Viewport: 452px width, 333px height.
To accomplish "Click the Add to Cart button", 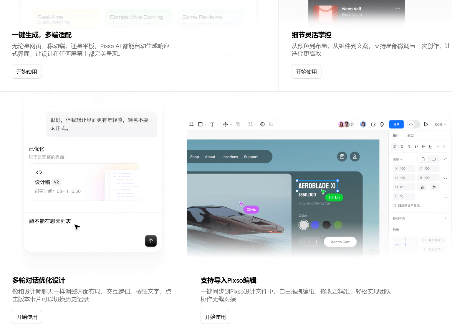I will pos(340,242).
